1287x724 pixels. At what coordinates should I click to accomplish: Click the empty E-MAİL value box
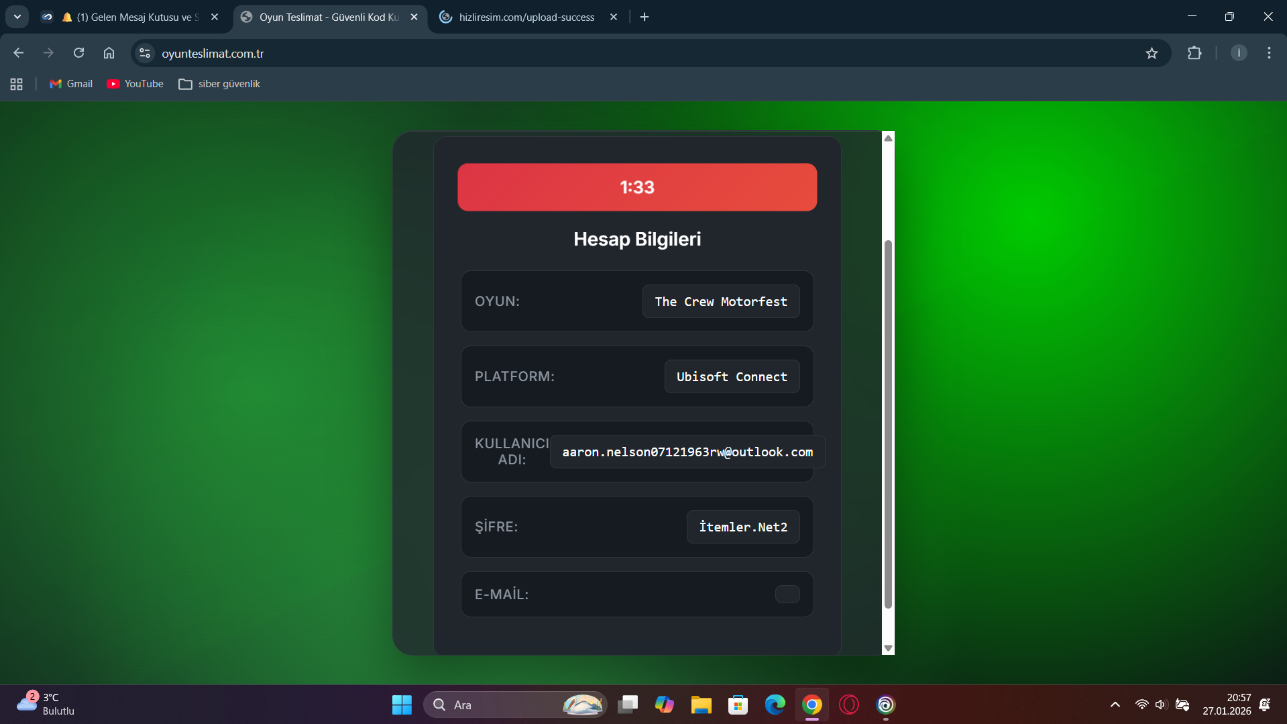coord(787,594)
